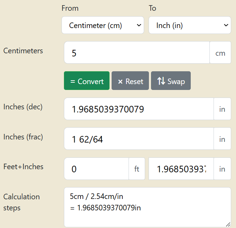Click the text '5cm / 2.54cm/in'
This screenshot has height=228, width=236.
tap(96, 197)
